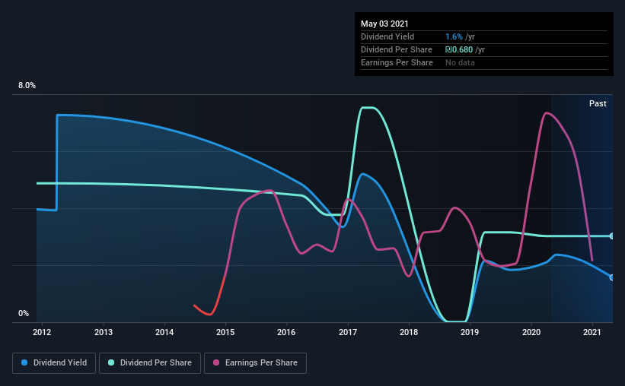
Task: Click the 2017 x-axis label
Action: point(348,332)
